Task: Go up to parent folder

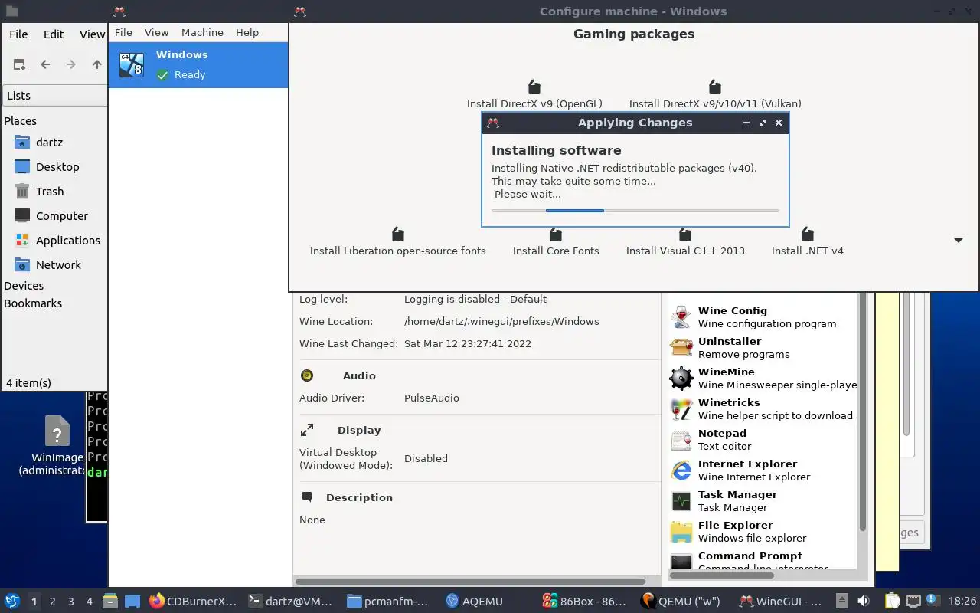Action: [x=97, y=64]
